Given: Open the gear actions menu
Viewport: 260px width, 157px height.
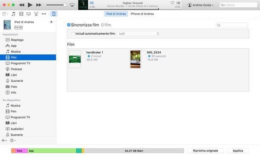Looking at the screenshot, I should [x=13, y=140].
